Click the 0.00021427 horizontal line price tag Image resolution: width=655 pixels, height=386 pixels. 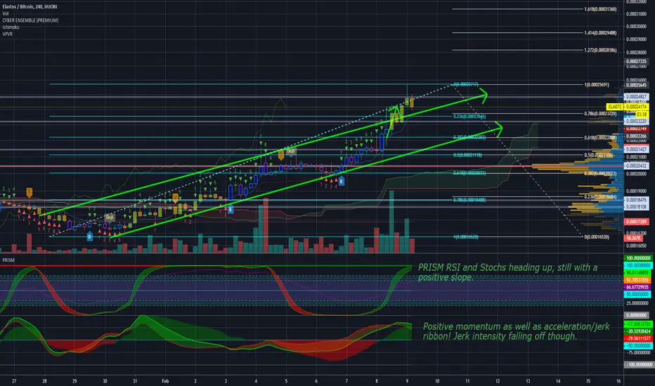(x=636, y=149)
